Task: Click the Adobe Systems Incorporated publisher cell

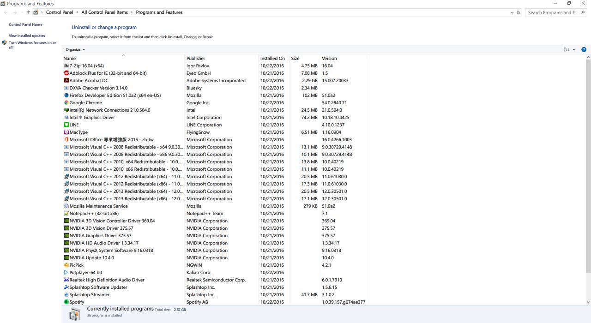Action: [216, 81]
